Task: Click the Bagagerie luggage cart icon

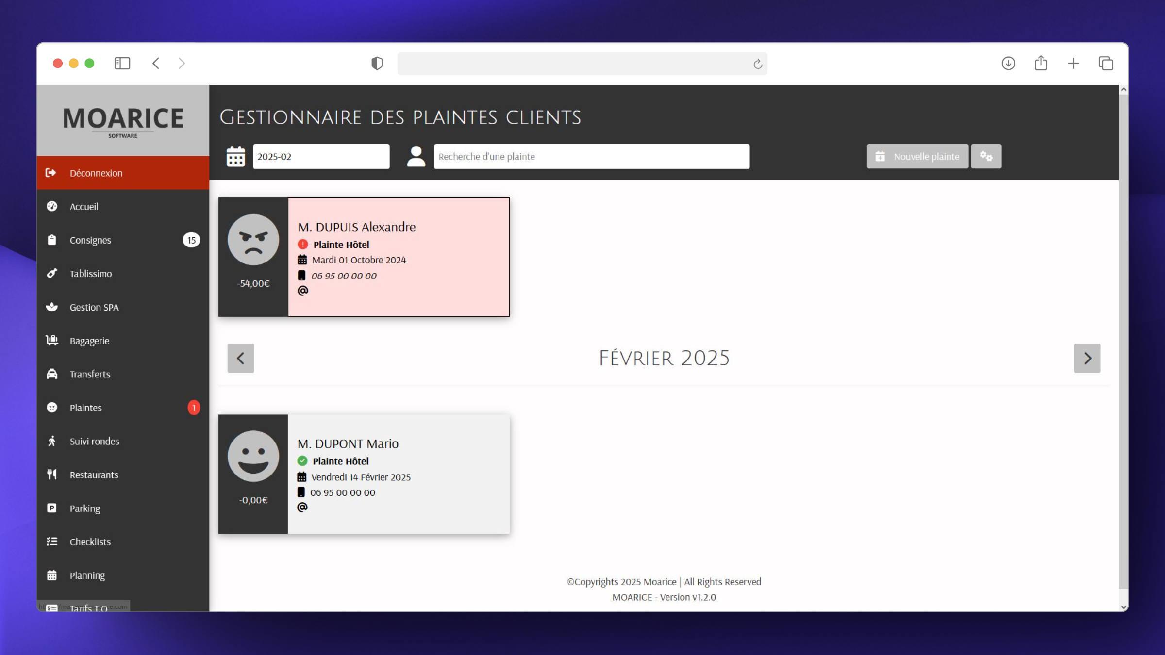Action: point(52,340)
